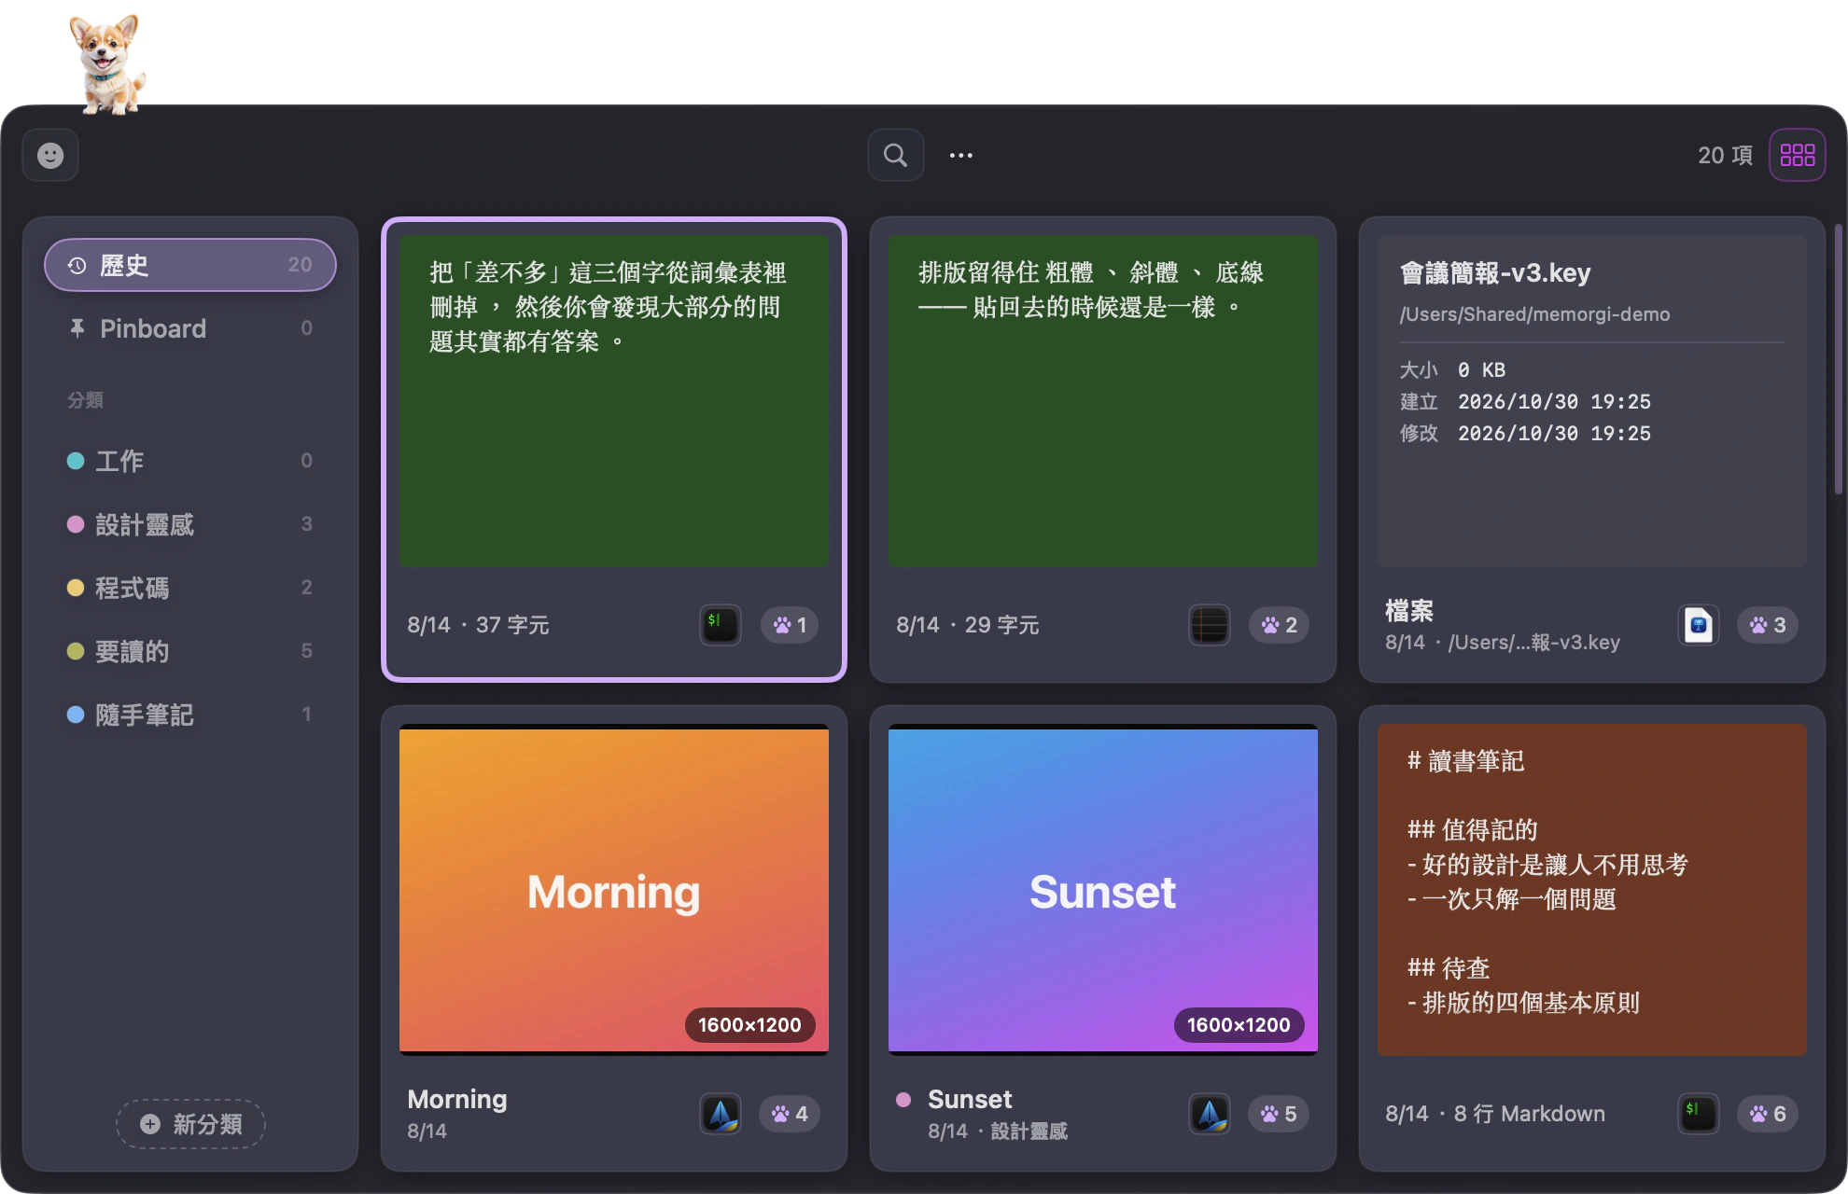Click the yellow color dot beside 程式碼

[76, 588]
